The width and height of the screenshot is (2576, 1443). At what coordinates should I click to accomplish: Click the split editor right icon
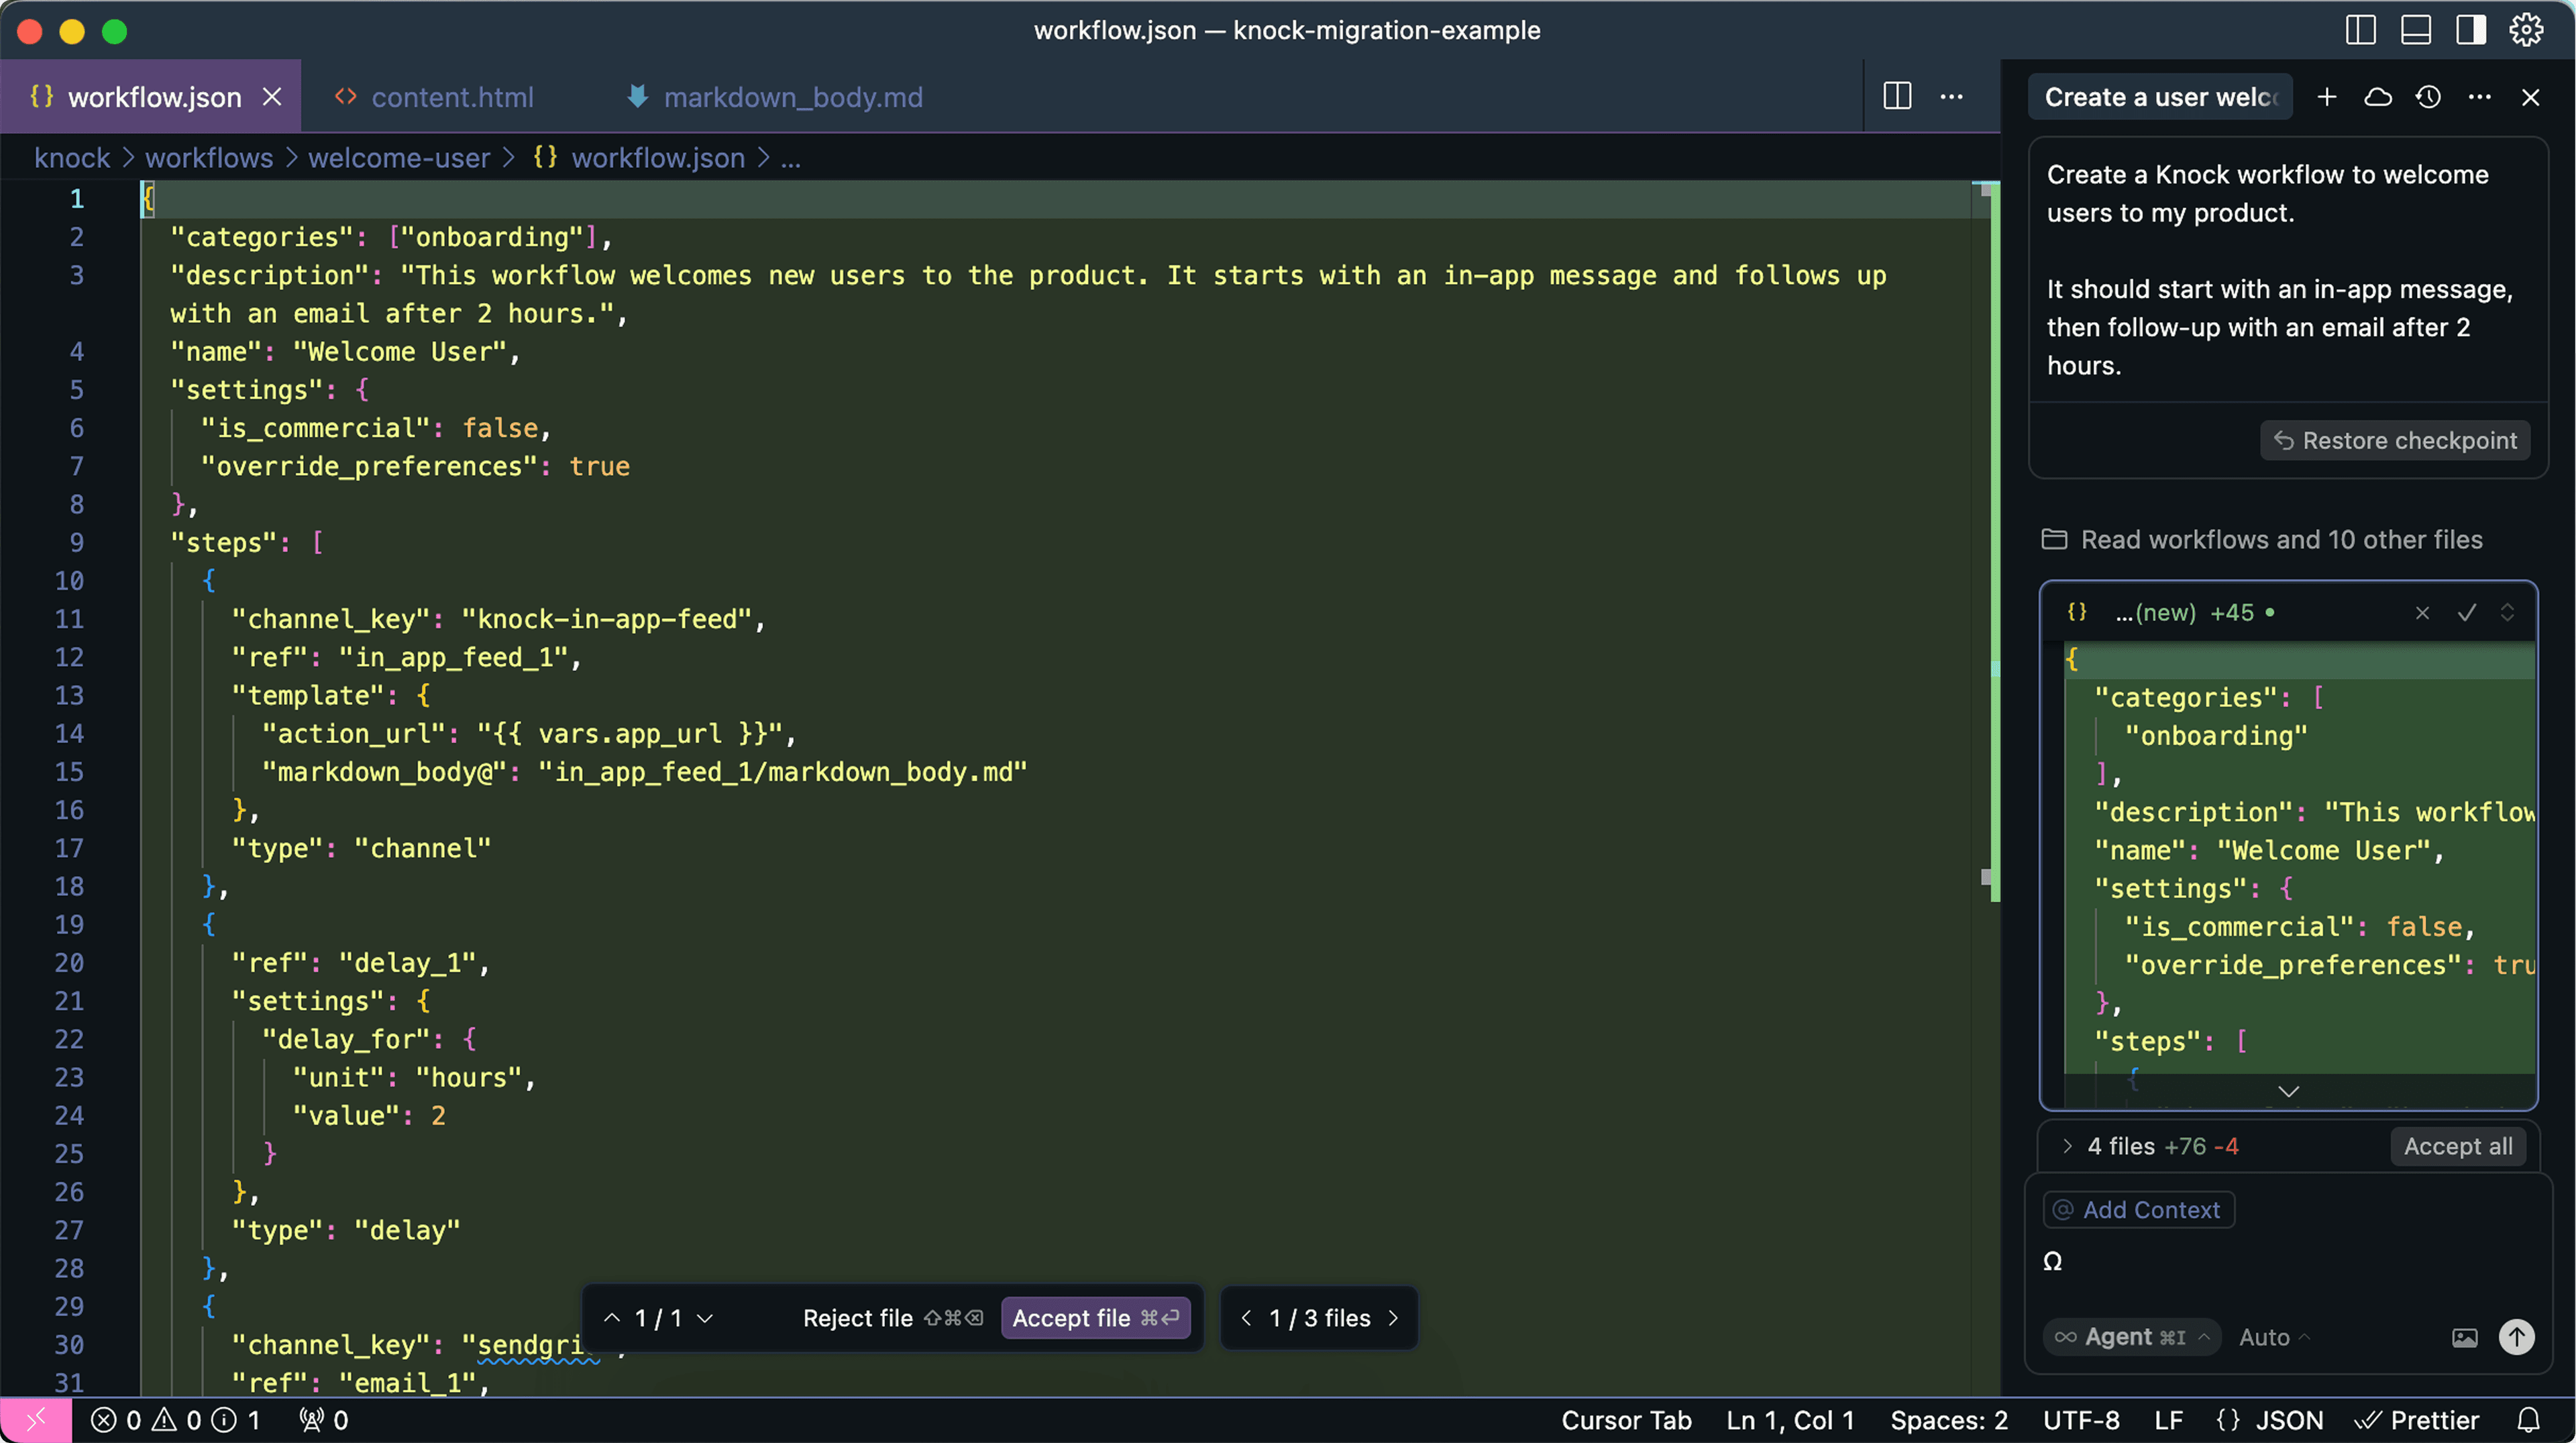[x=1897, y=97]
